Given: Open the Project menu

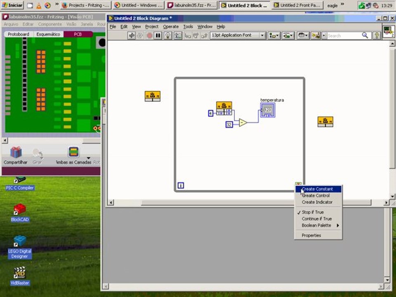Looking at the screenshot, I should (152, 26).
